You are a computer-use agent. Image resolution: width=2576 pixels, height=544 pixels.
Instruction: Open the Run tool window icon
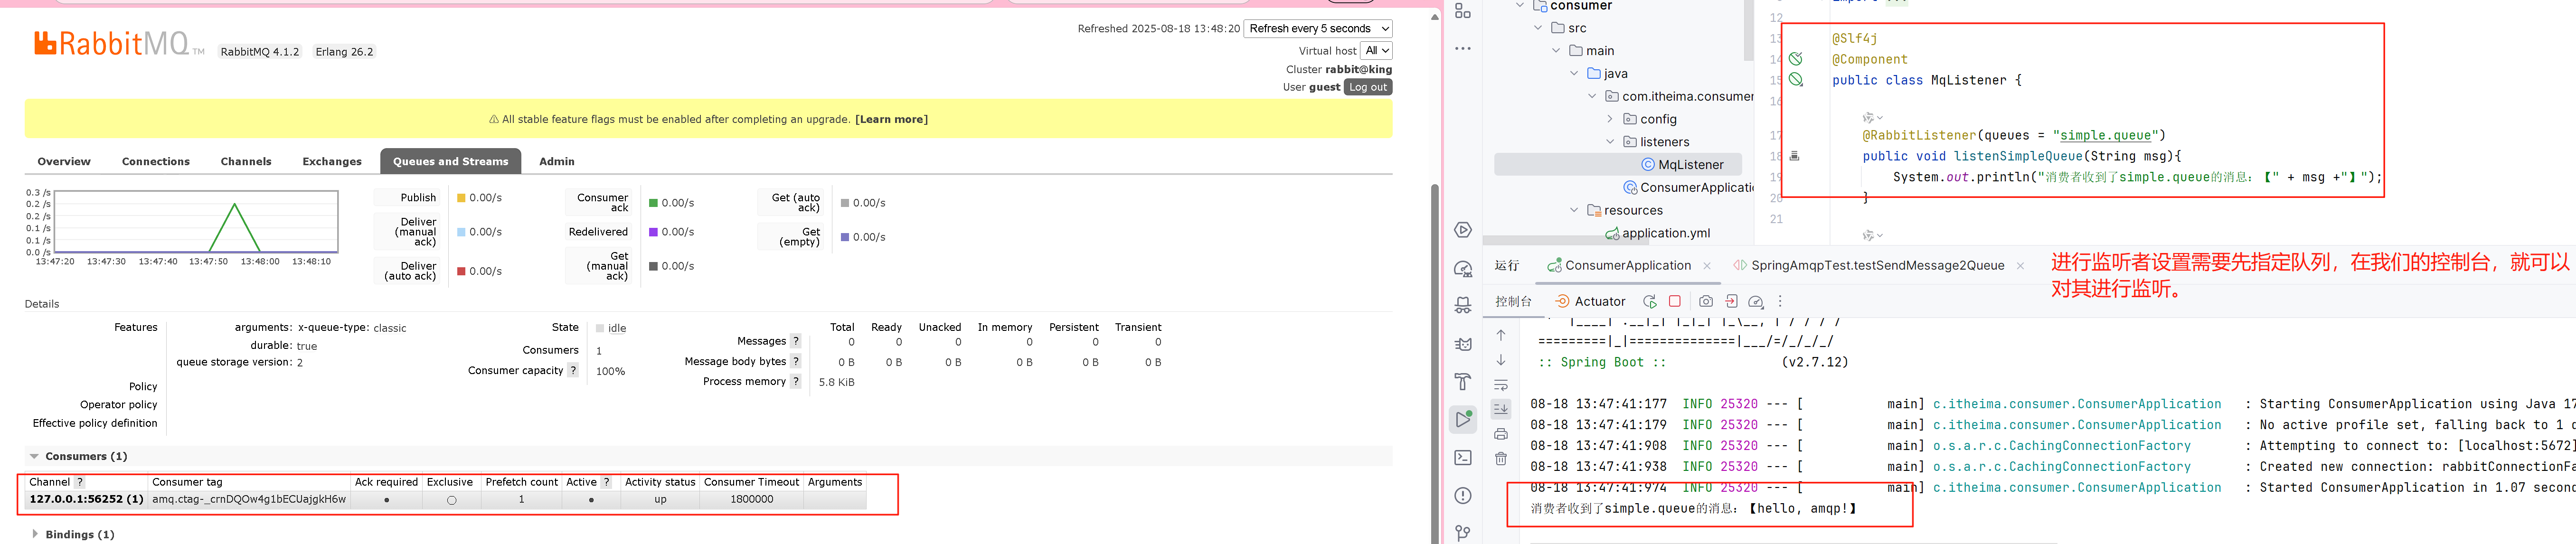[x=1463, y=420]
